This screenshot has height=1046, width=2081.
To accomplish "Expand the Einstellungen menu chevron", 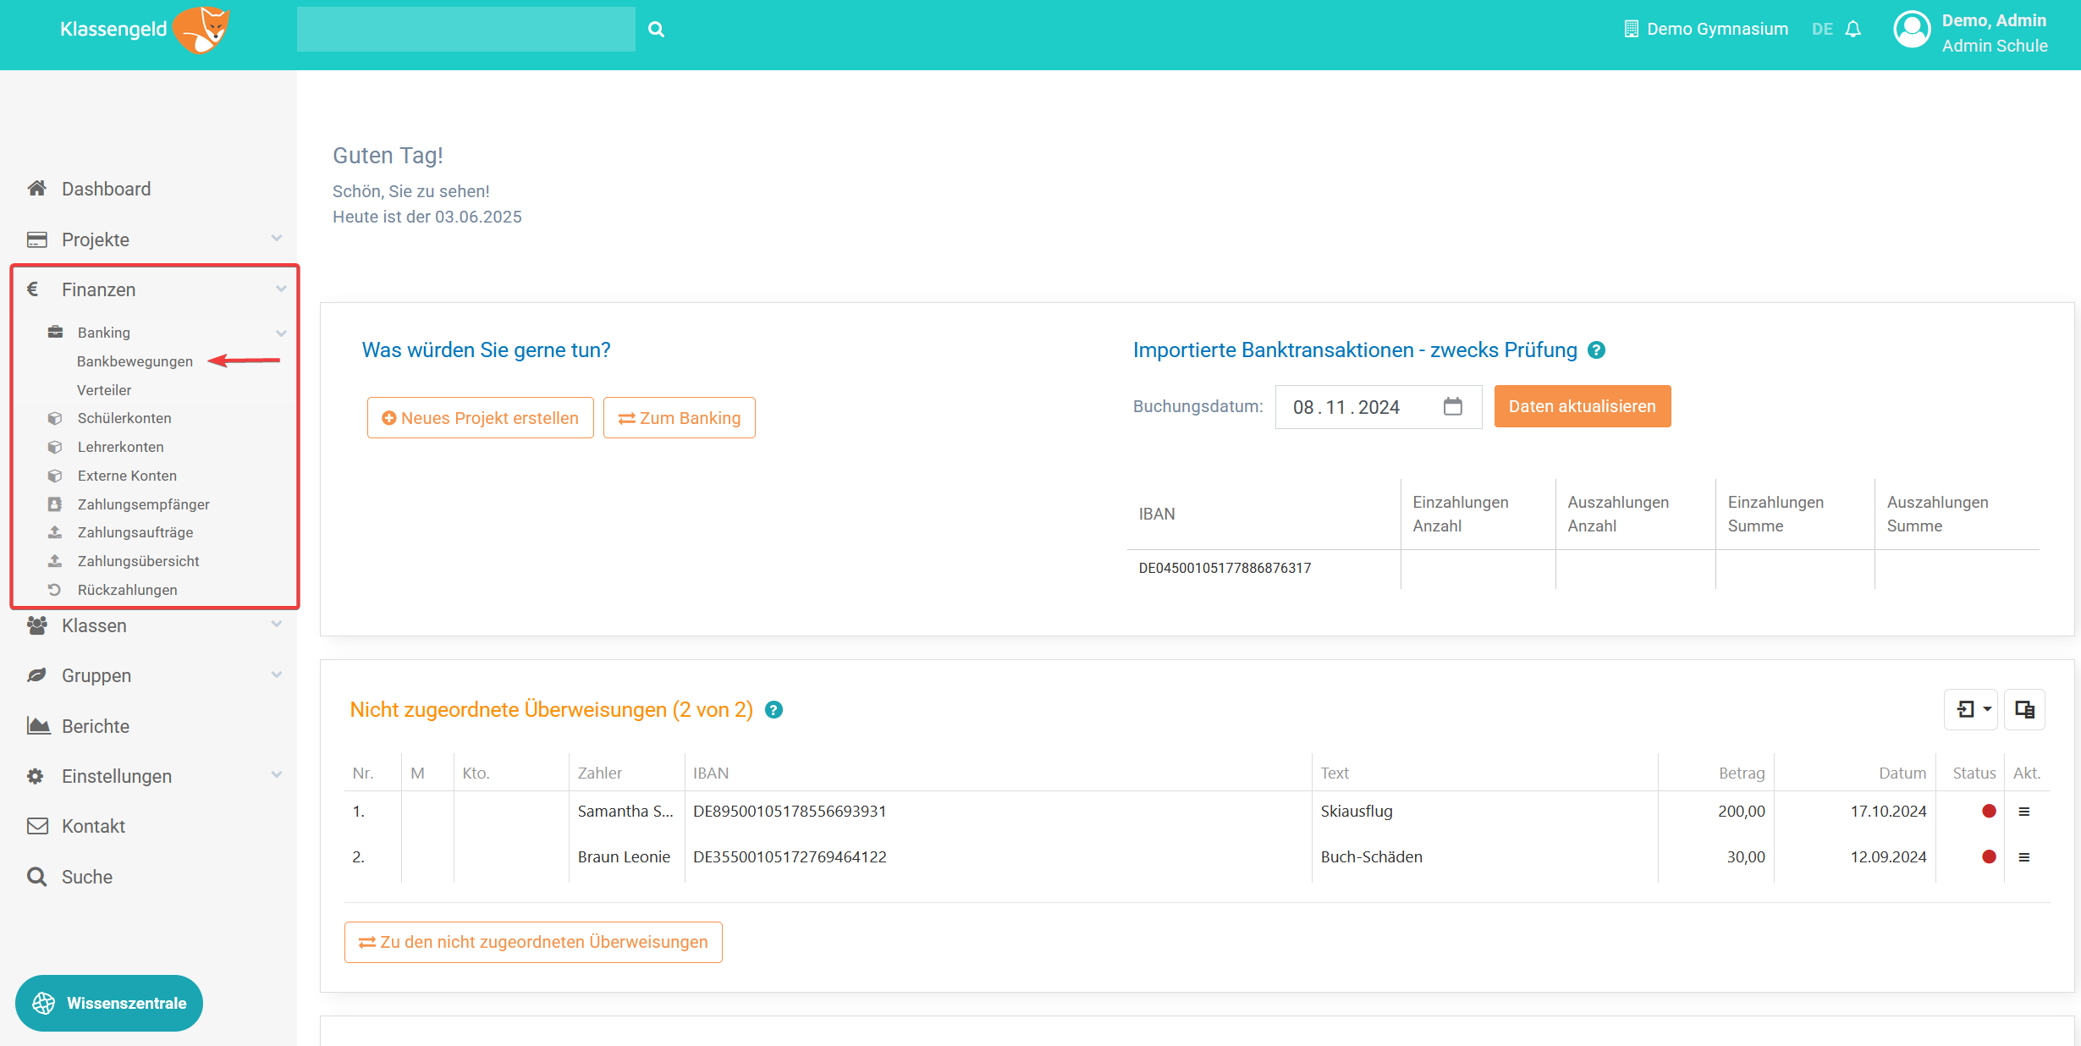I will pos(276,775).
